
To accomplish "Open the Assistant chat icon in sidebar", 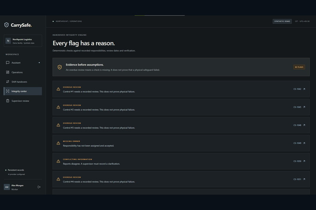I will [8, 63].
